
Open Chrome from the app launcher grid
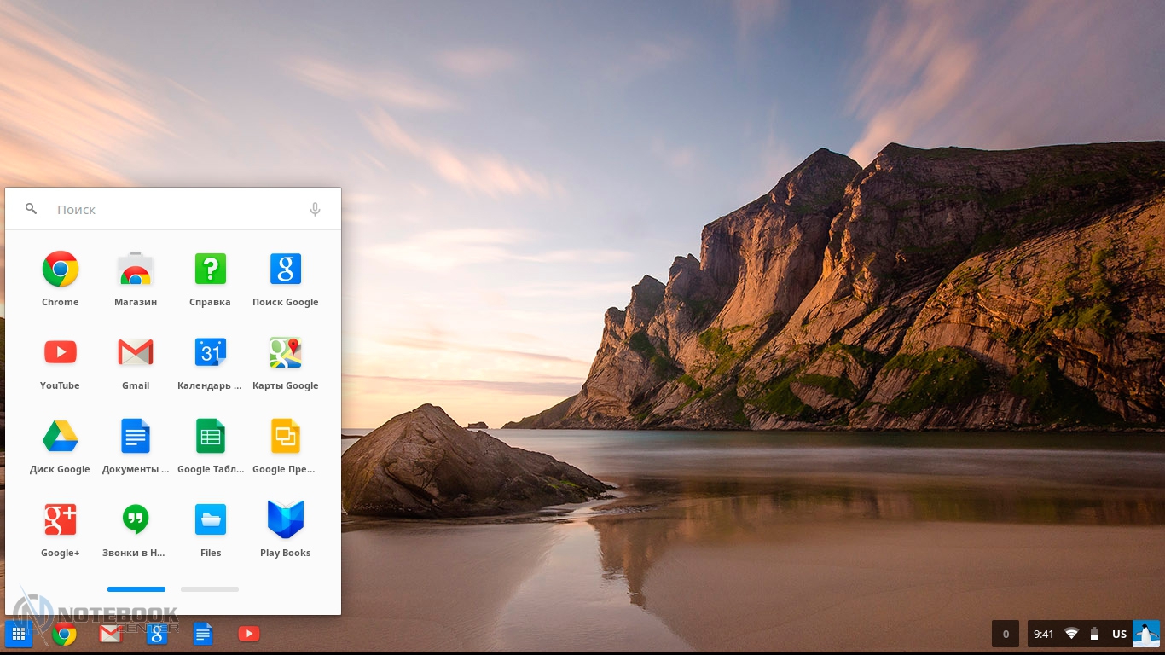click(x=61, y=270)
